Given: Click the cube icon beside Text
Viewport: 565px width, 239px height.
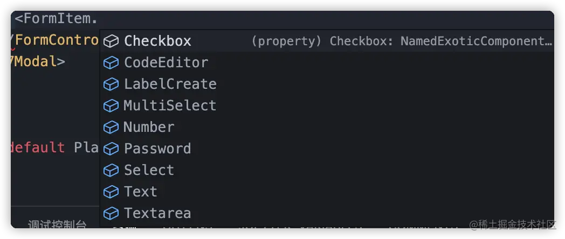Looking at the screenshot, I should (111, 192).
